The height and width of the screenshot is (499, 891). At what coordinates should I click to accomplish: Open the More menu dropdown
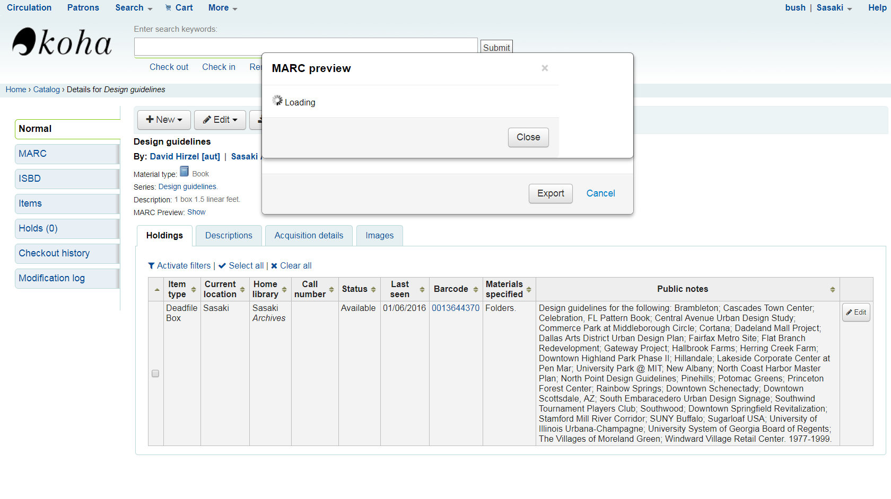(223, 7)
